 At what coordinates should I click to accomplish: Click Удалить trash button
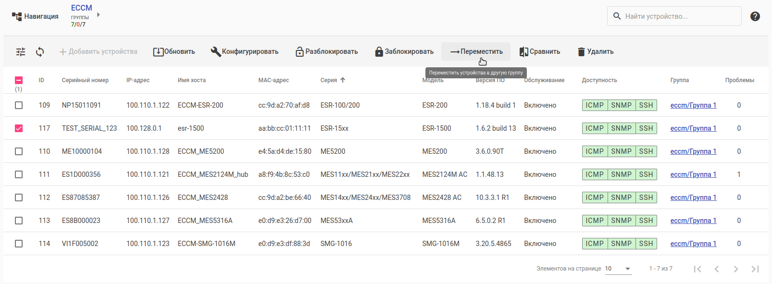click(596, 52)
